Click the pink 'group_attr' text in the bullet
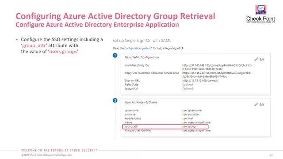Image resolution: width=283 pixels, height=159 pixels. (x=34, y=45)
